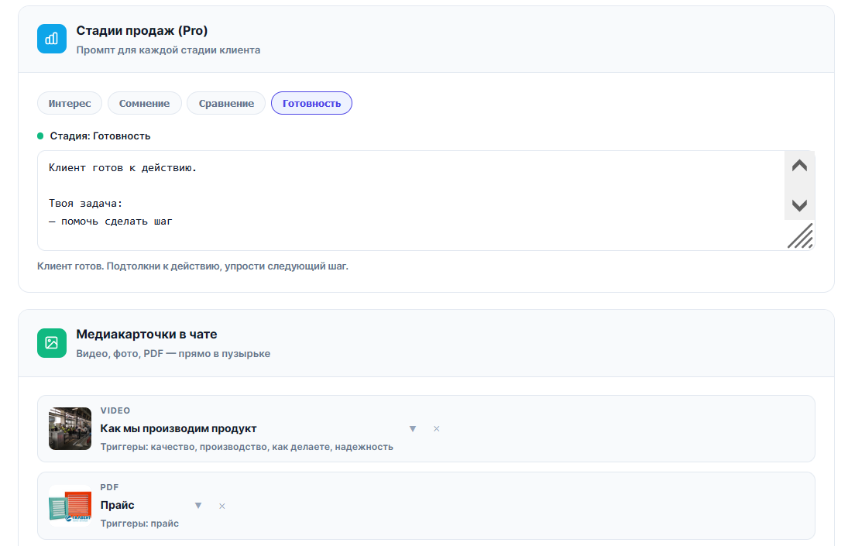Viewport: 848px width, 546px height.
Task: Remove the video card with the X
Action: click(437, 429)
